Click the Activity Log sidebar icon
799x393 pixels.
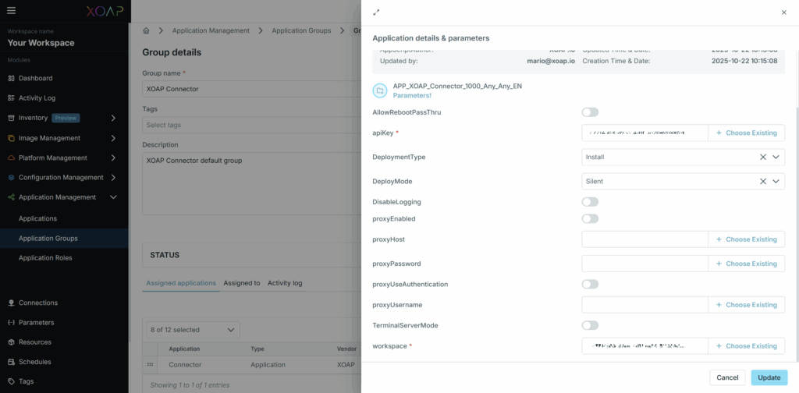11,98
